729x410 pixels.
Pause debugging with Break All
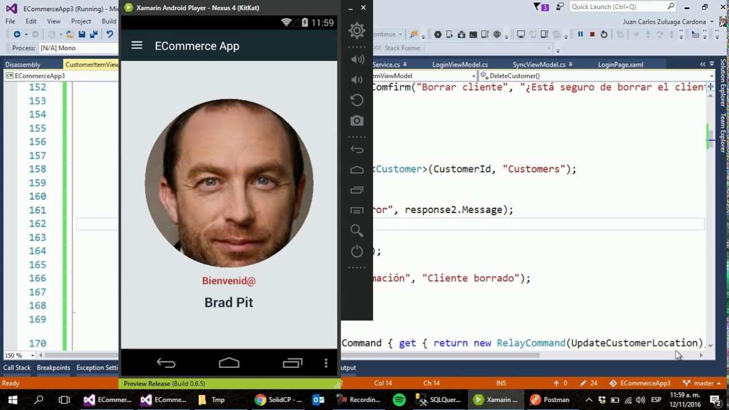click(580, 34)
